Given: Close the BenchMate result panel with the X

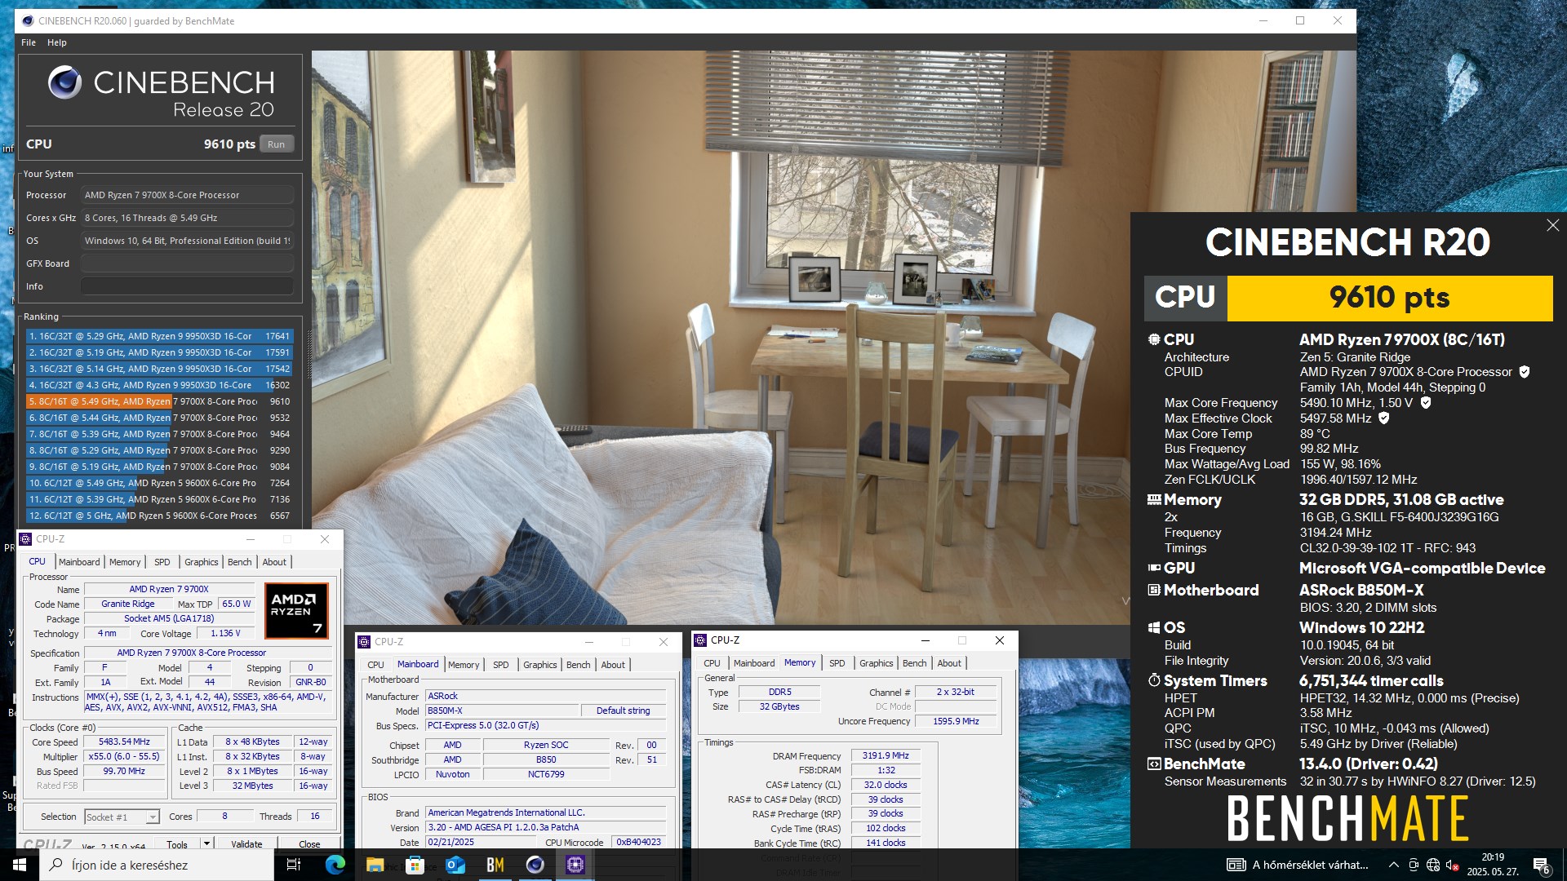Looking at the screenshot, I should 1552,225.
